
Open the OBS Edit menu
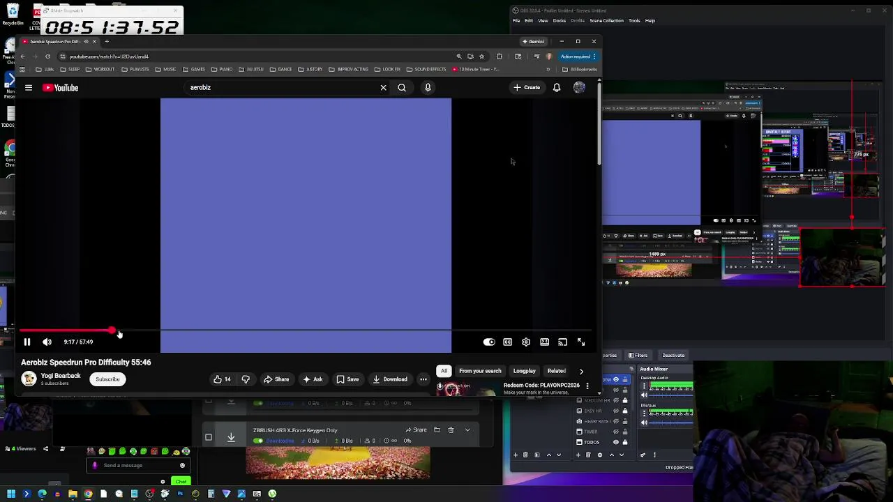529,21
